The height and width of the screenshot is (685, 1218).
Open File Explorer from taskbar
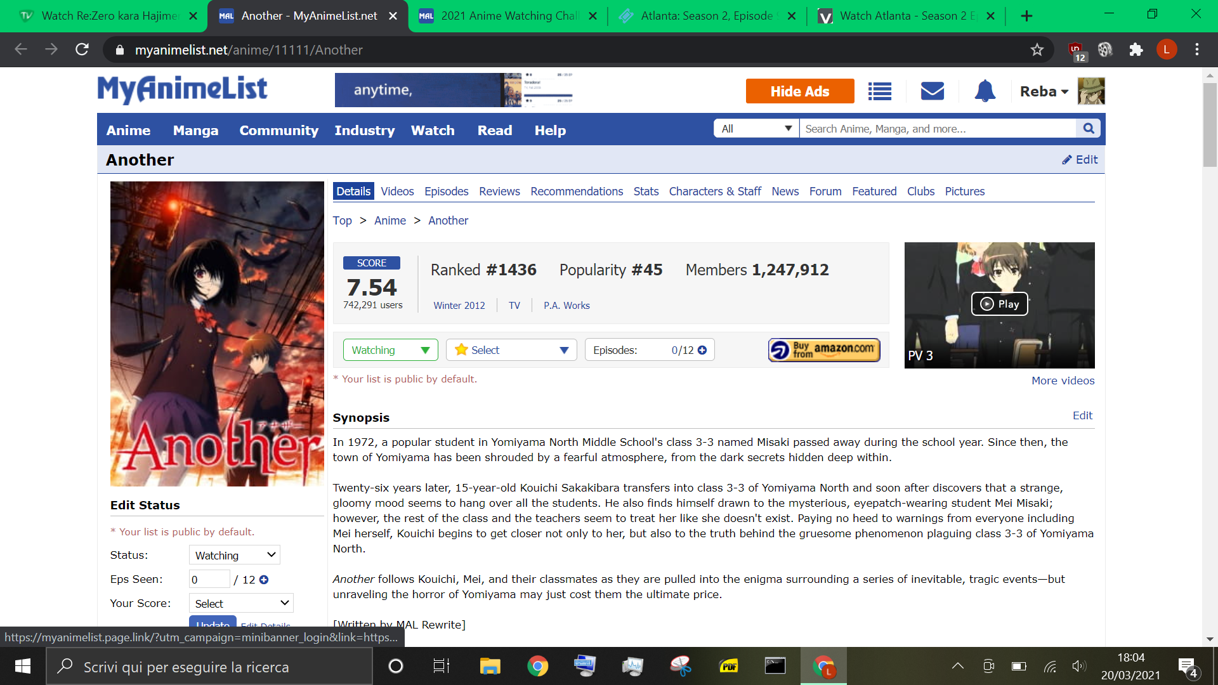pyautogui.click(x=490, y=666)
